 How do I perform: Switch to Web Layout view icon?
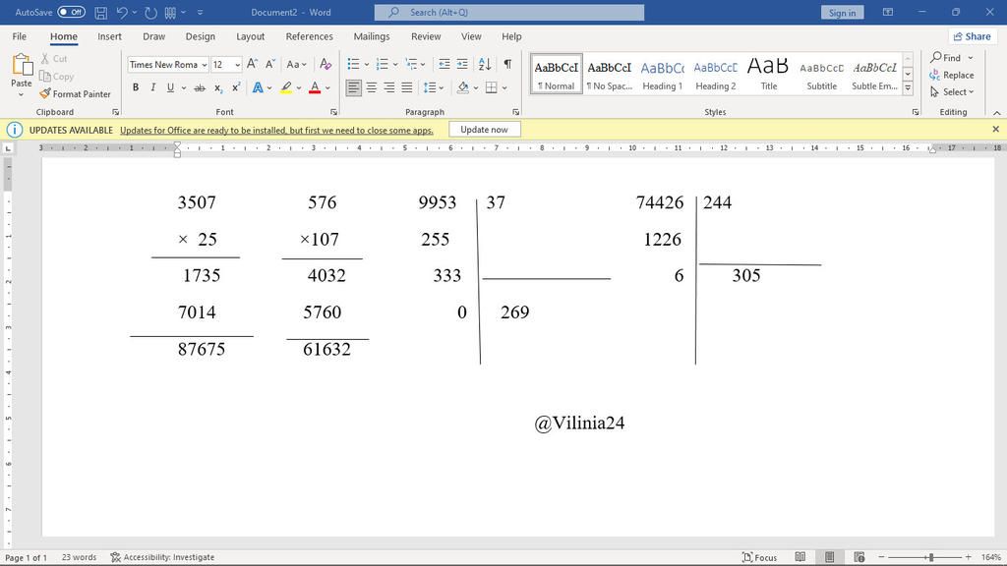[x=859, y=557]
